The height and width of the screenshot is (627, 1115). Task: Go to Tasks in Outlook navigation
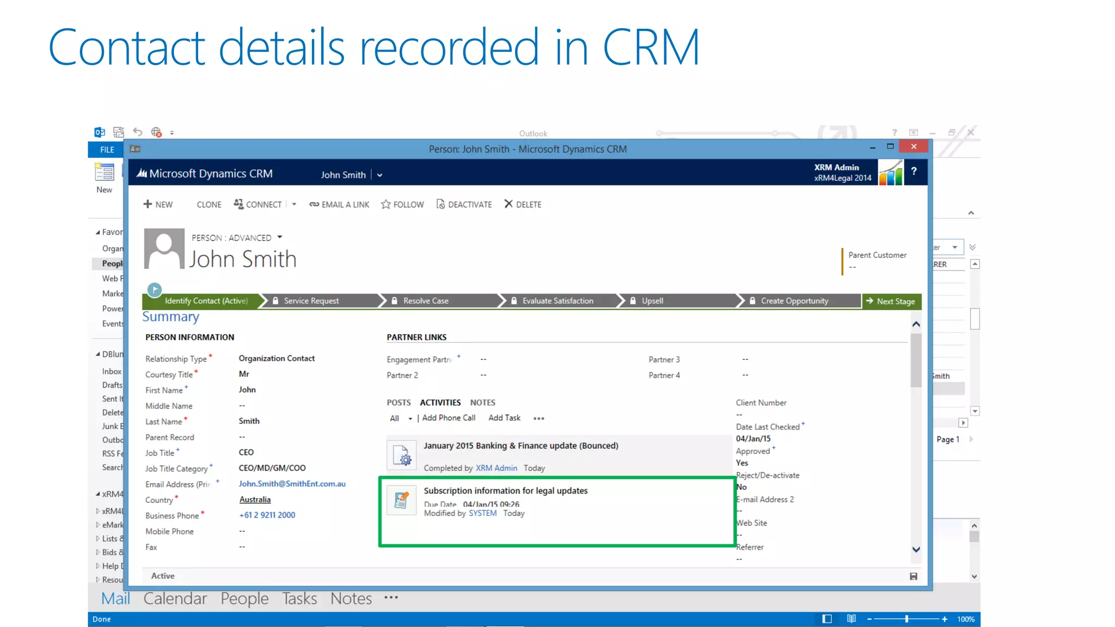[299, 599]
